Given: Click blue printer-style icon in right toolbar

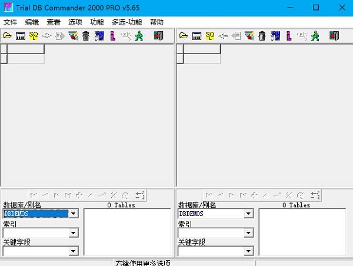Looking at the screenshot, I should (x=275, y=36).
